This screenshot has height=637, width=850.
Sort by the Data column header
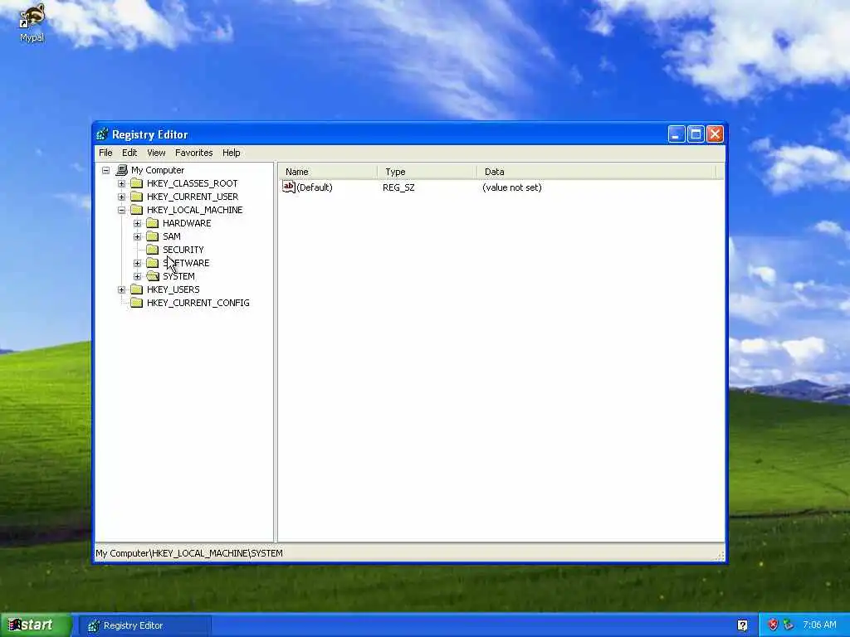click(596, 172)
